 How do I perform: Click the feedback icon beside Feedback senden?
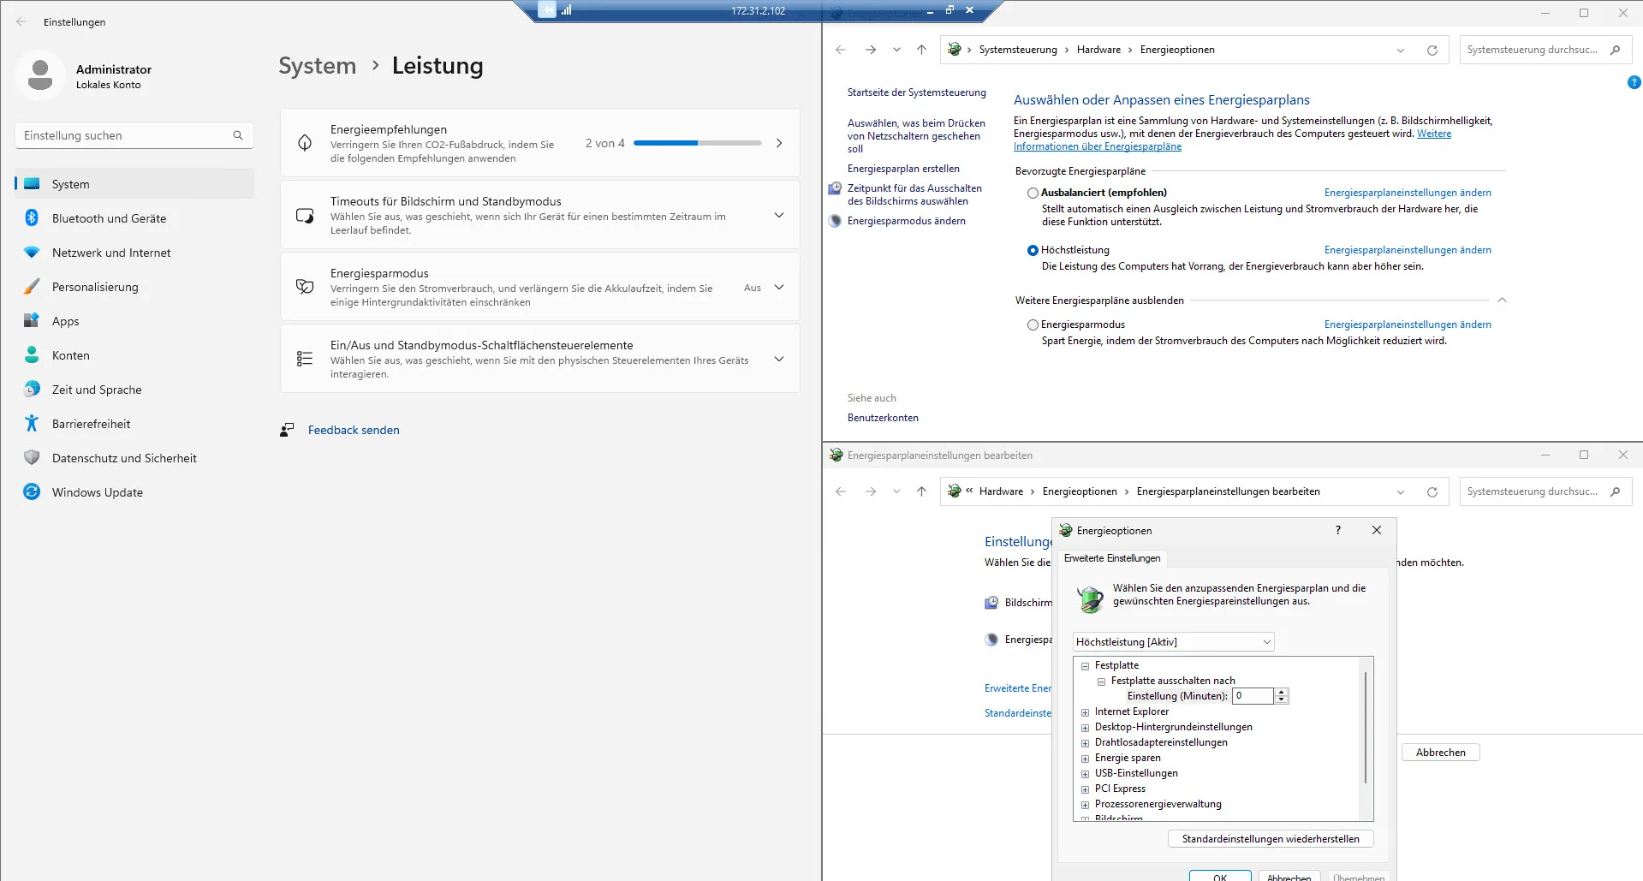point(287,430)
